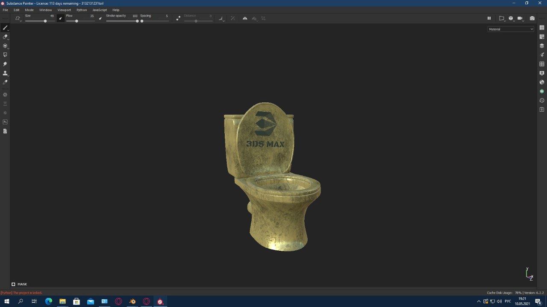Viewport: 547px width, 307px height.
Task: Open the JavaScript menu
Action: click(x=100, y=10)
